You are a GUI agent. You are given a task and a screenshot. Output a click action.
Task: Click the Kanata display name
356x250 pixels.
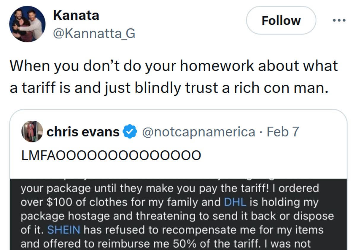[76, 15]
